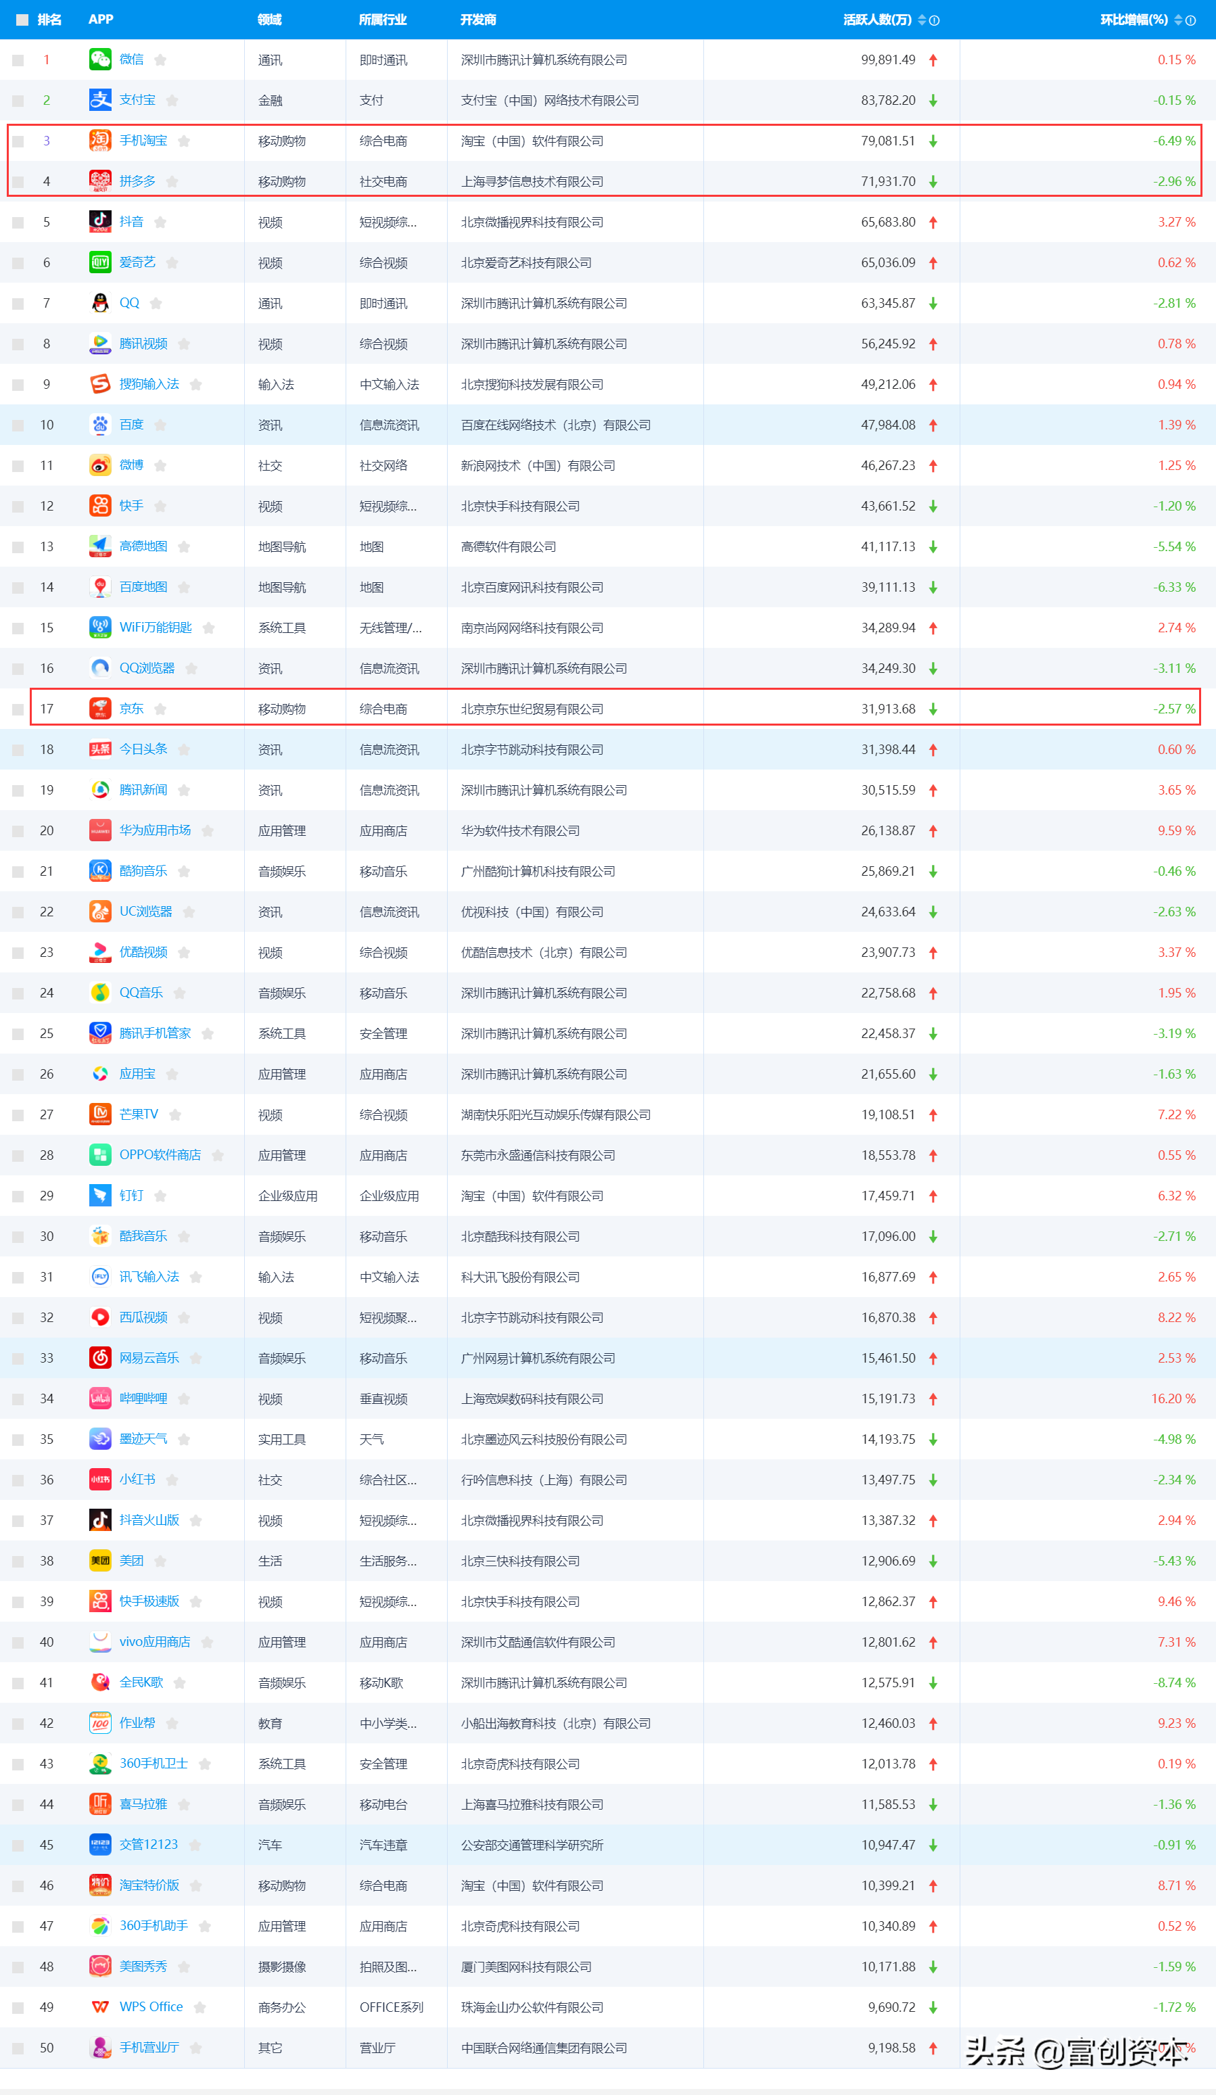Click the 今日头条 app icon
Screen dimensions: 1216x2095
(x=99, y=749)
